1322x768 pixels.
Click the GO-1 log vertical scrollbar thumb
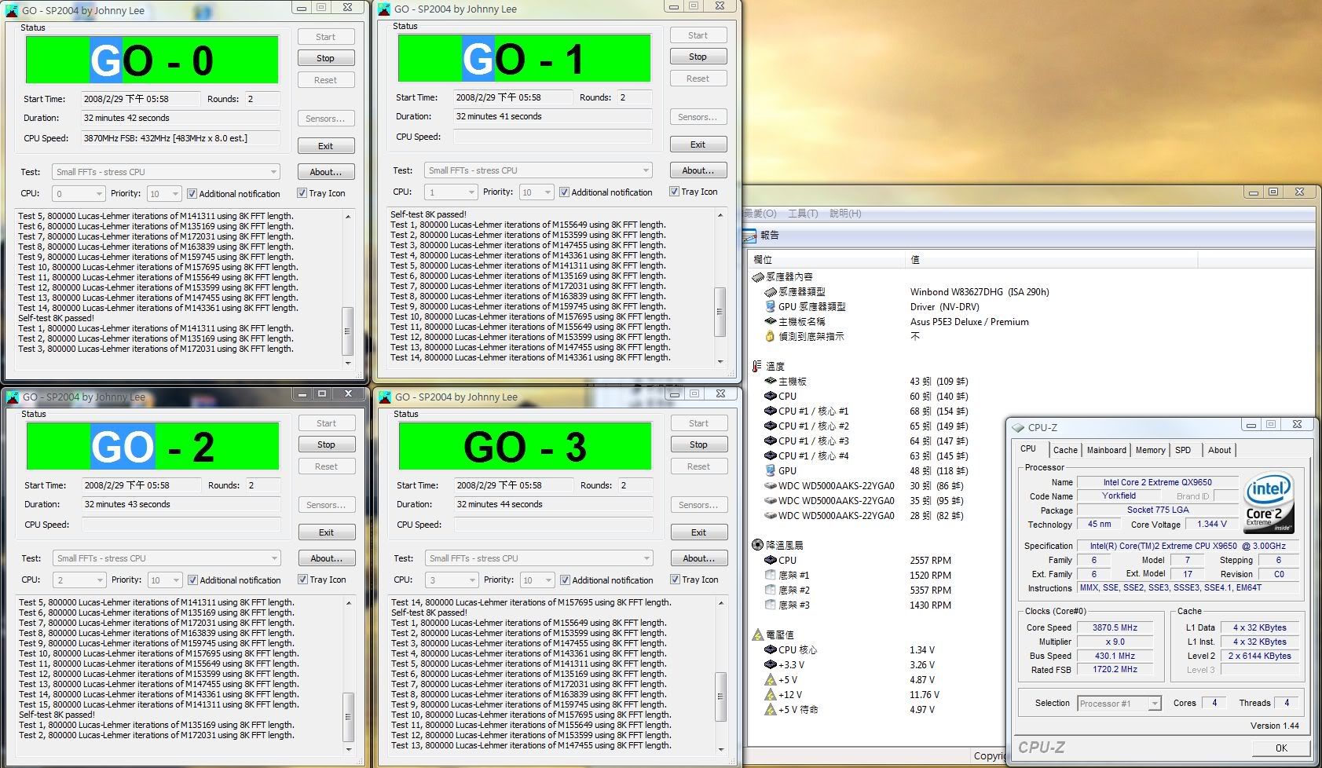[719, 312]
